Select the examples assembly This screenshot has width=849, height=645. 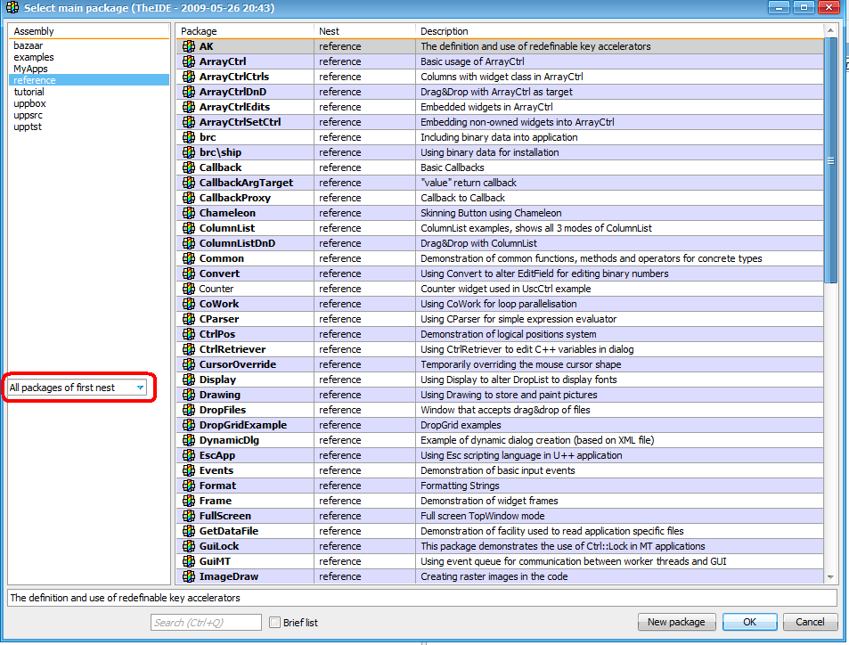[x=34, y=57]
